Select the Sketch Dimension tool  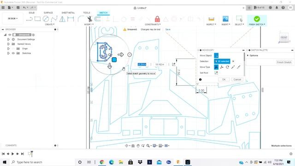tap(71, 19)
